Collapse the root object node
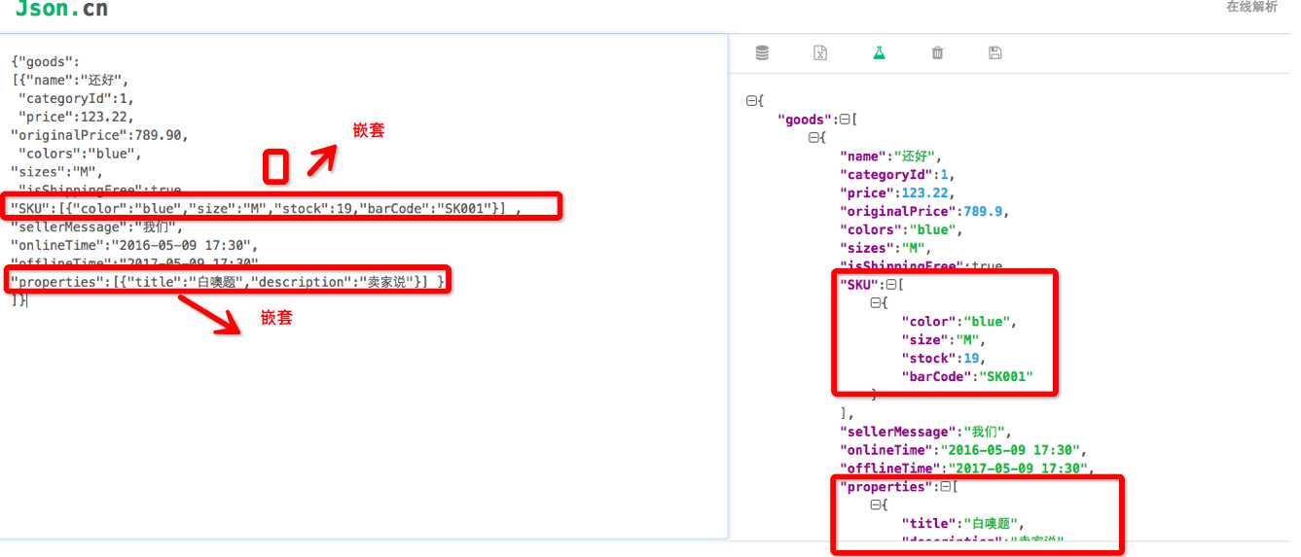The image size is (1301, 557). pos(751,101)
